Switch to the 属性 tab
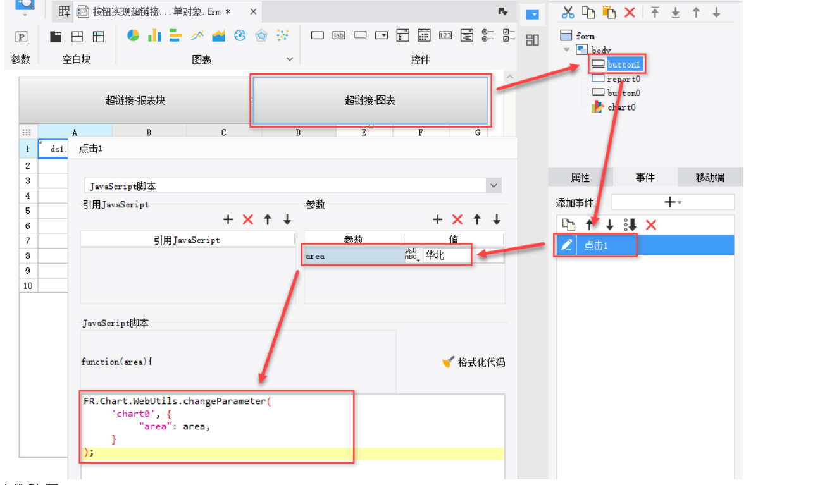This screenshot has height=485, width=820. tap(581, 177)
